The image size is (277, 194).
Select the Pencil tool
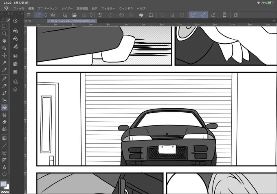tap(4, 86)
